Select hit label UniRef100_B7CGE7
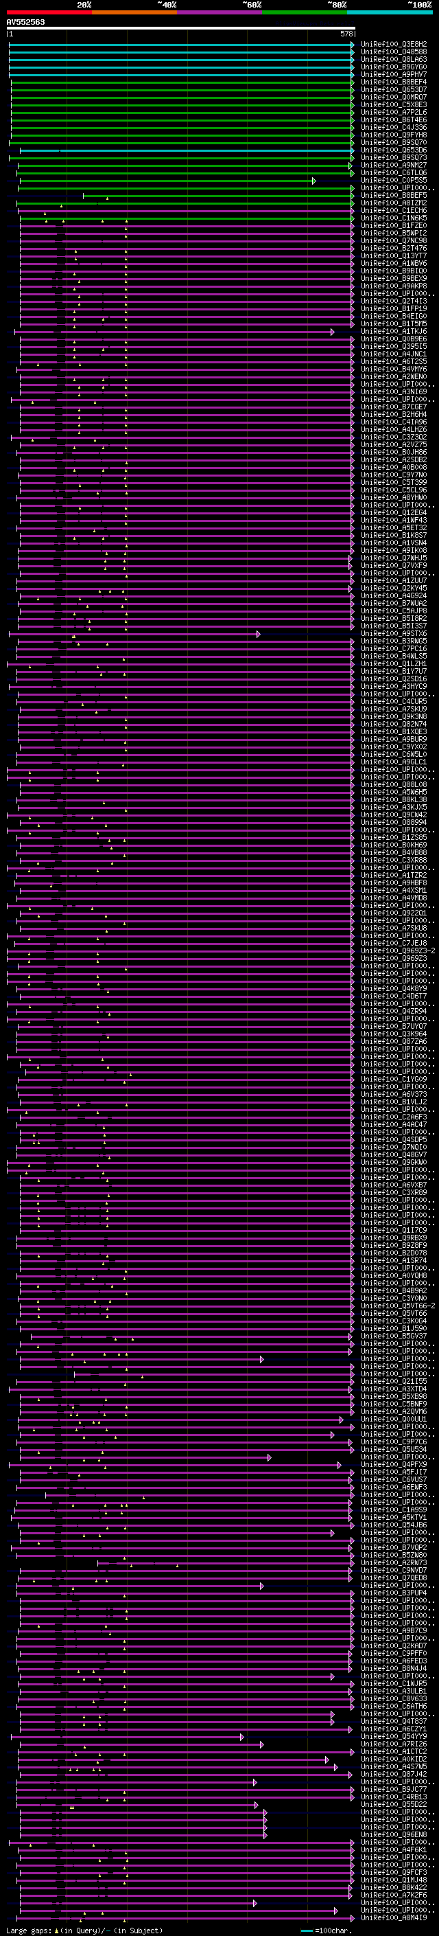 (394, 407)
